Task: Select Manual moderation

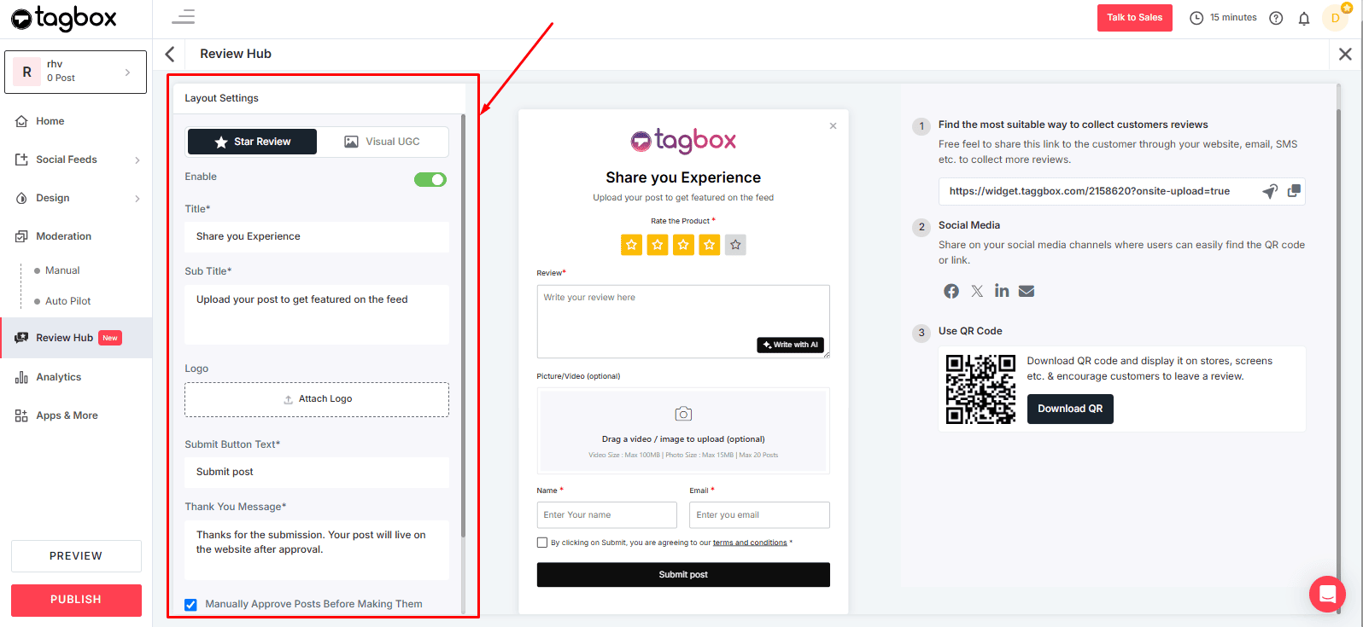Action: pos(62,270)
